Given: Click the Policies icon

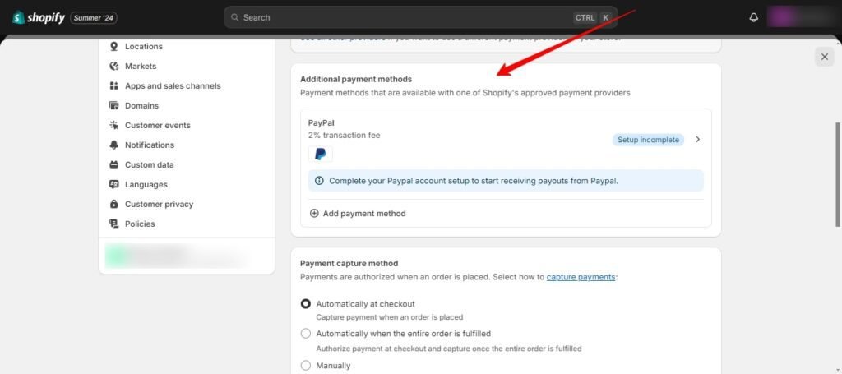Looking at the screenshot, I should click(x=113, y=224).
